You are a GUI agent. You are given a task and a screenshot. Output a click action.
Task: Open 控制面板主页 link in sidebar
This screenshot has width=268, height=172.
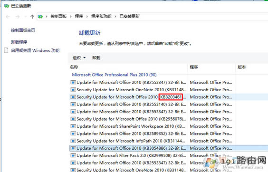[23, 30]
